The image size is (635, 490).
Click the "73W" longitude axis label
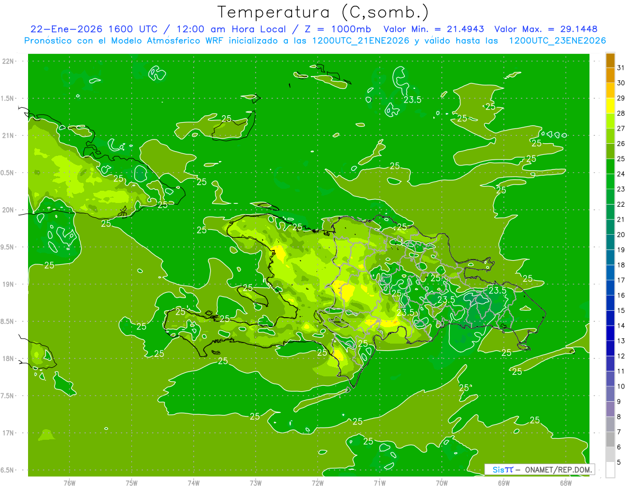[x=256, y=483]
